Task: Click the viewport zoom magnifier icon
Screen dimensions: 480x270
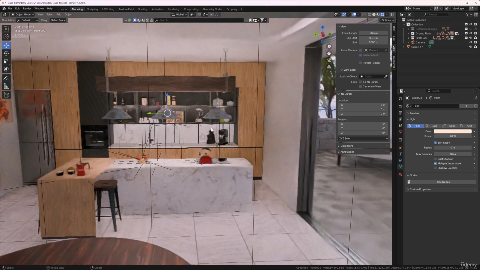Action: click(329, 47)
